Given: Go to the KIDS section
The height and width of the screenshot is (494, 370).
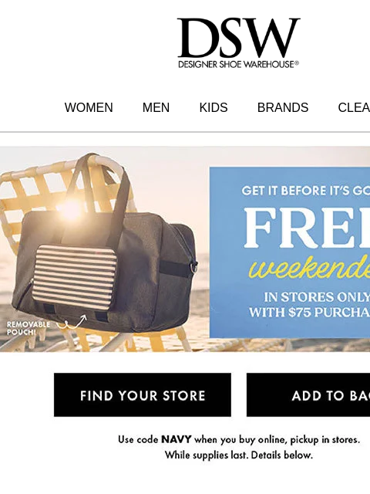Looking at the screenshot, I should (214, 107).
